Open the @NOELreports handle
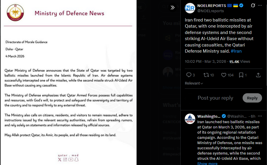 coord(210,11)
